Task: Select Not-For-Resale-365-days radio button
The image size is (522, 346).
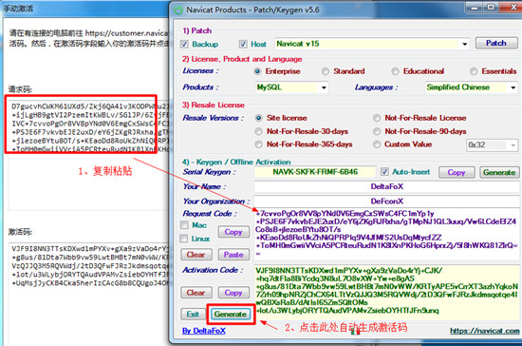Action: click(x=259, y=144)
